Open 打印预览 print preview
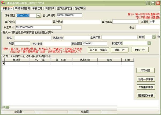161x115 pixels. 145,70
